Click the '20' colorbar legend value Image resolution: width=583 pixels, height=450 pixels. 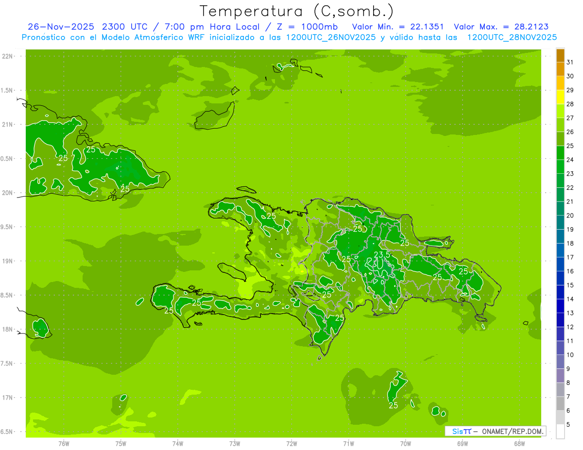(x=570, y=216)
